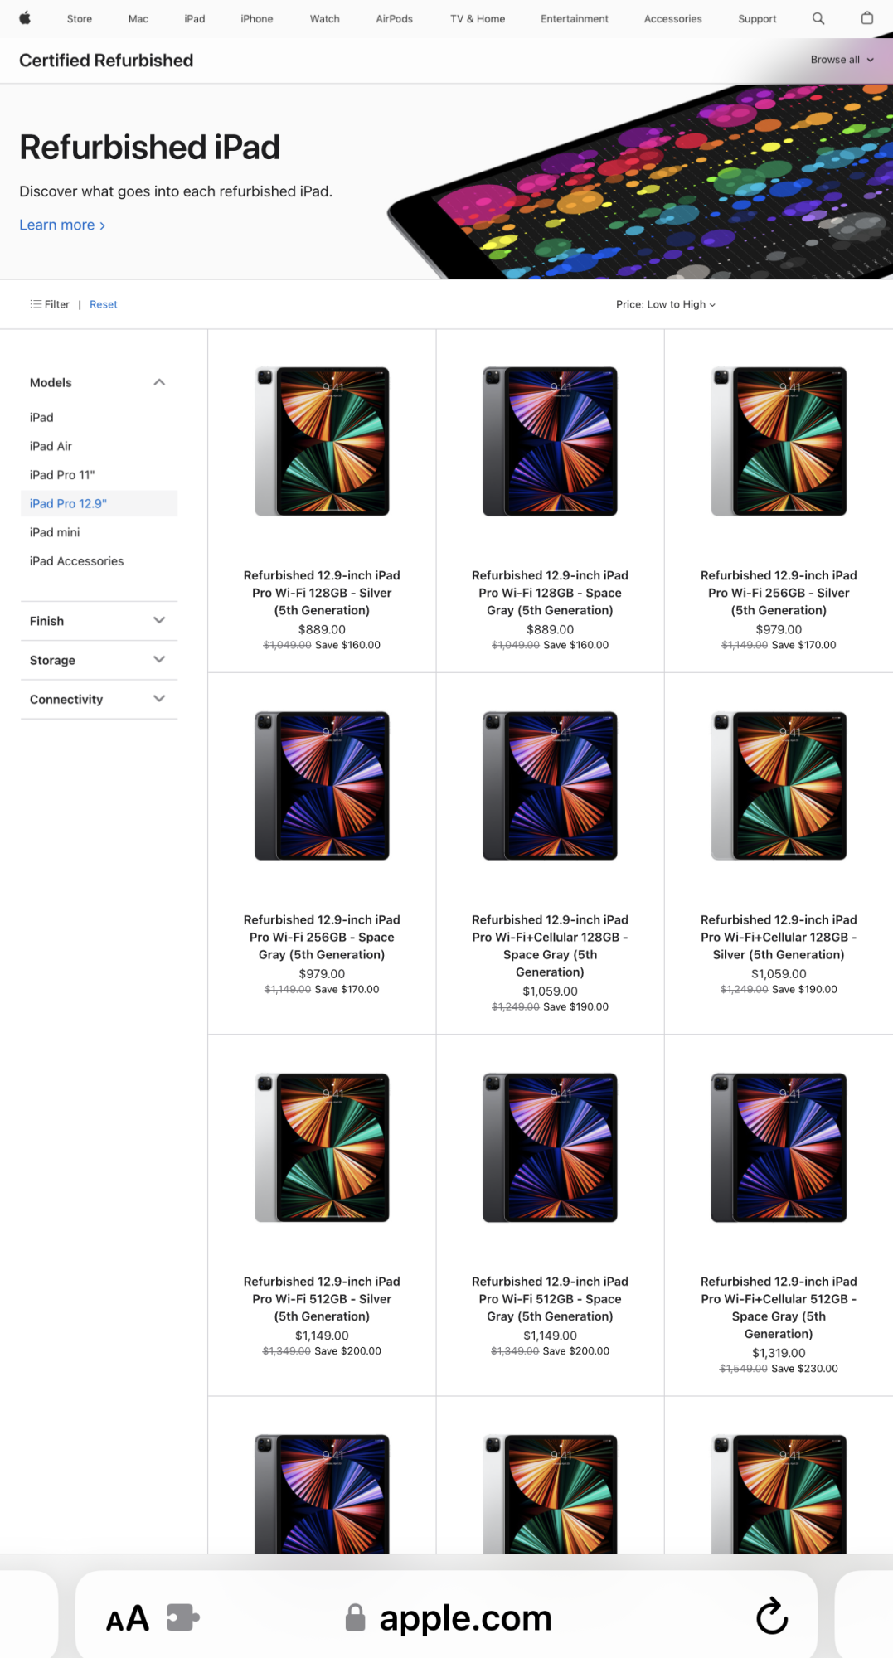Open the Browse all dropdown

842,60
